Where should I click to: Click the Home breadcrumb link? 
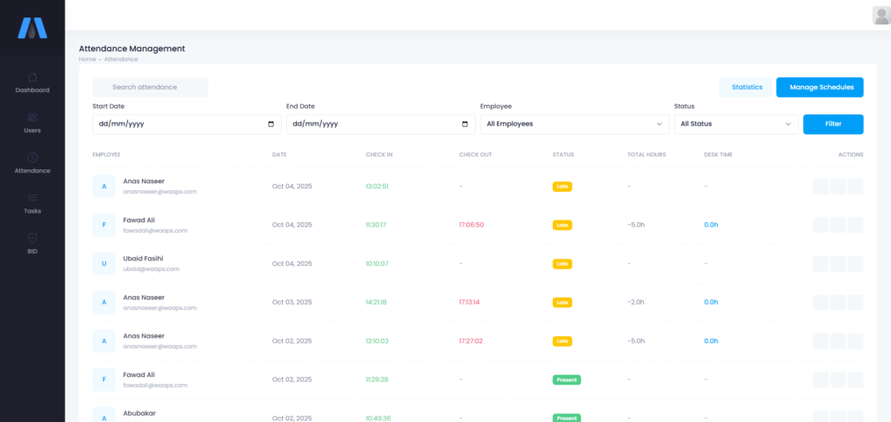pyautogui.click(x=87, y=59)
